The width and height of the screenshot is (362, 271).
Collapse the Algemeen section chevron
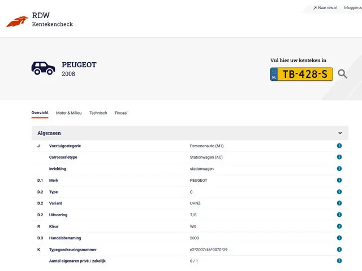point(340,133)
